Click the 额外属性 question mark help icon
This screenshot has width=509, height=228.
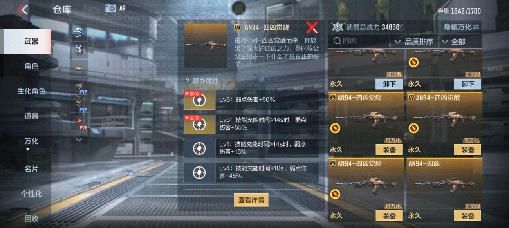click(x=188, y=81)
